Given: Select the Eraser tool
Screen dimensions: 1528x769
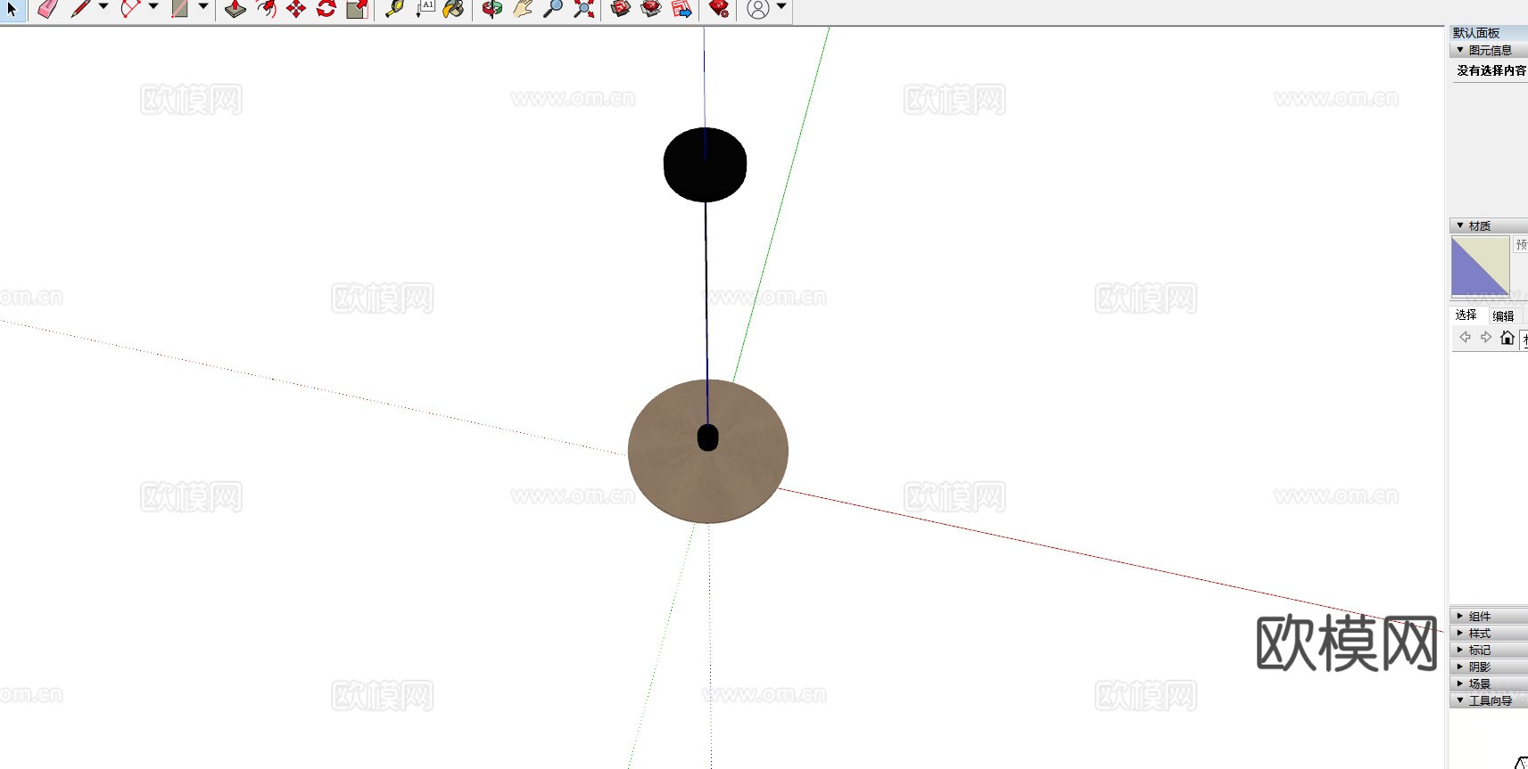Looking at the screenshot, I should click(48, 9).
